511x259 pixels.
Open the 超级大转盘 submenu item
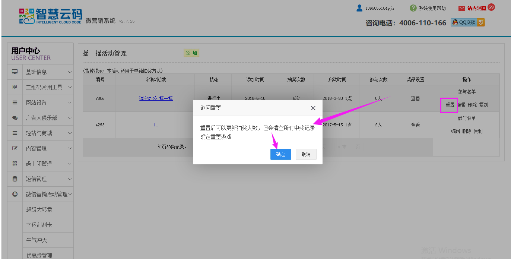click(x=39, y=209)
